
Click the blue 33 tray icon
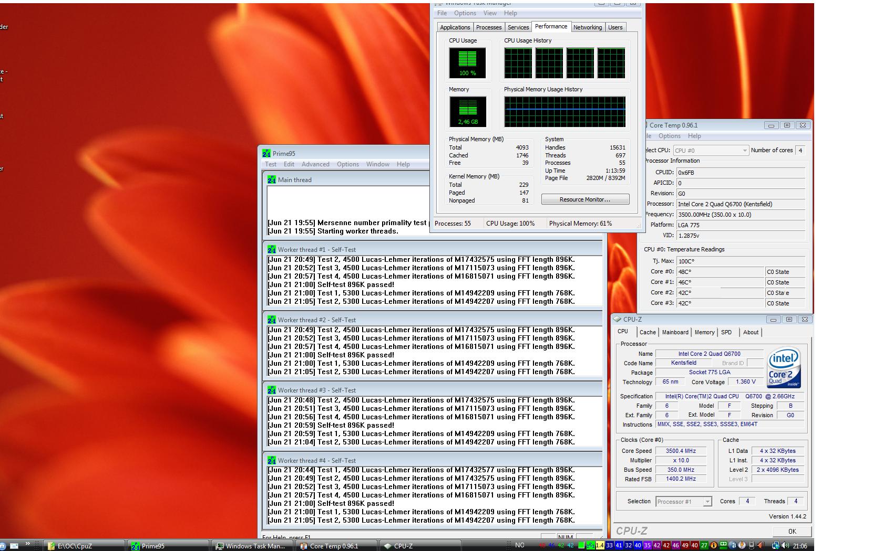609,545
